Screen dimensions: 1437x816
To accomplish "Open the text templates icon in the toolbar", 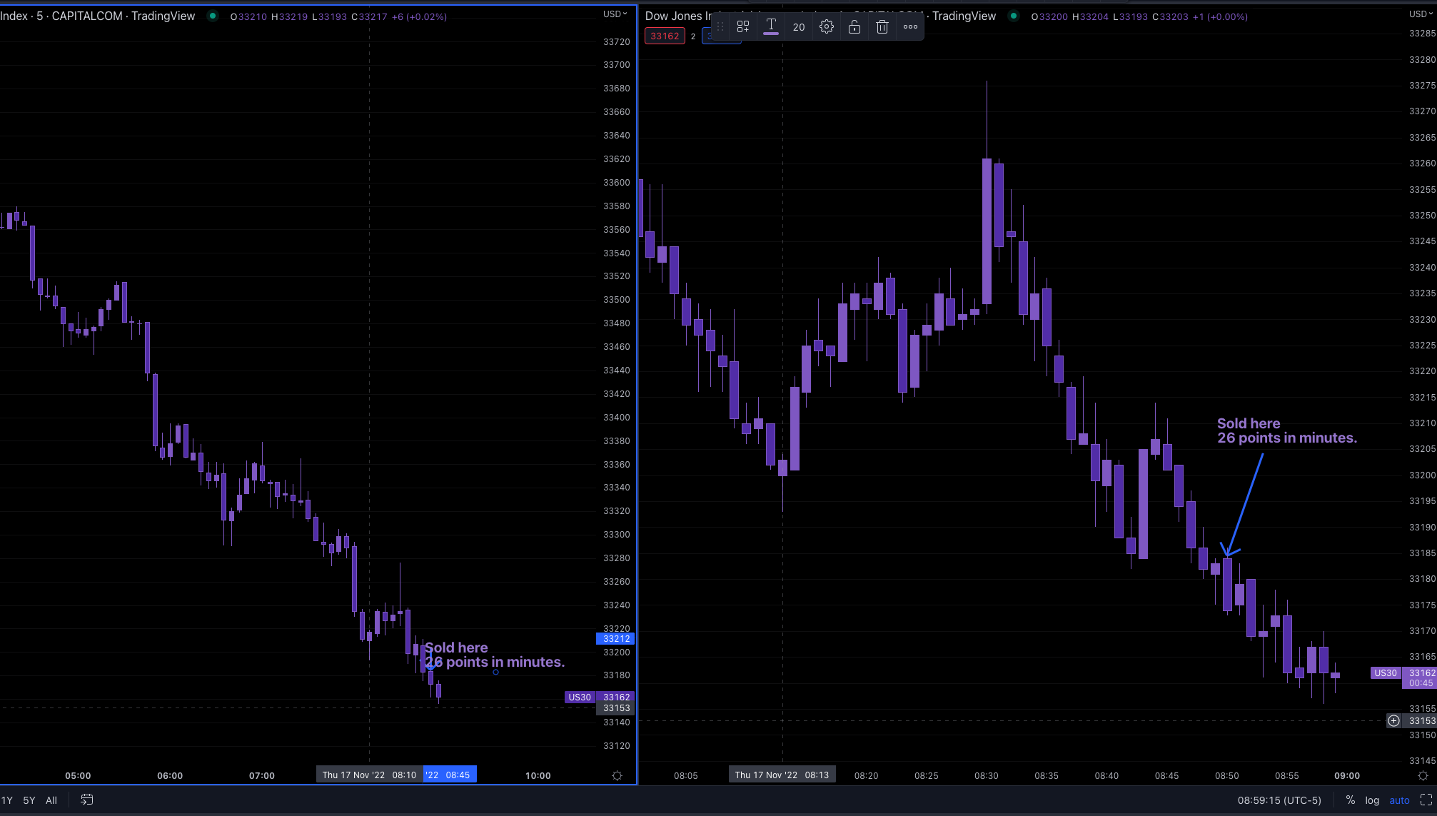I will click(x=742, y=26).
